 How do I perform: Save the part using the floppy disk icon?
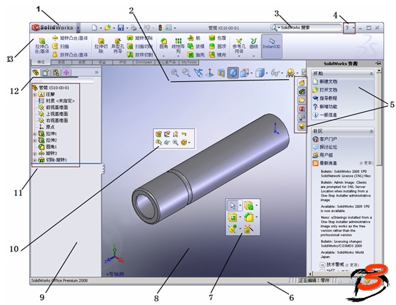[x=121, y=28]
